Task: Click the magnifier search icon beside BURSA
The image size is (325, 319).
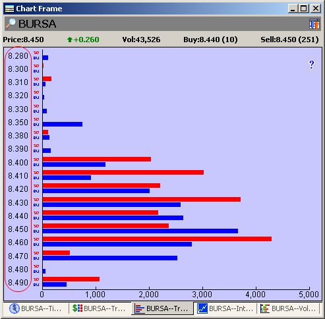Action: pos(11,24)
